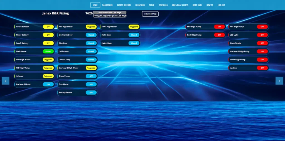
Task: Open Alerts History
Action: click(x=124, y=5)
